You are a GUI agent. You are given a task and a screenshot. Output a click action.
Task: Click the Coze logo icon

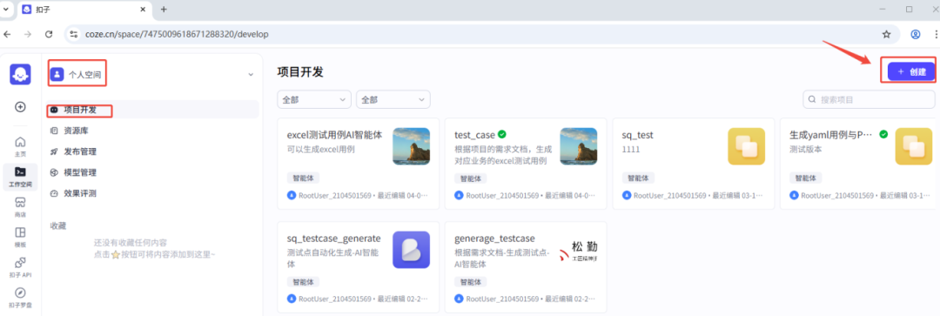pos(20,74)
